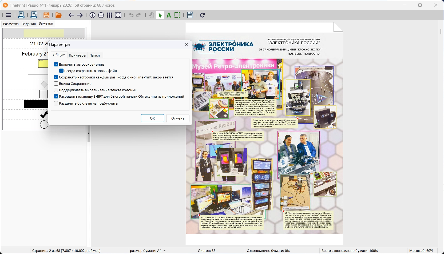Uncheck 'Сохранять настройки каждый раз' option
The image size is (444, 254).
pyautogui.click(x=56, y=77)
